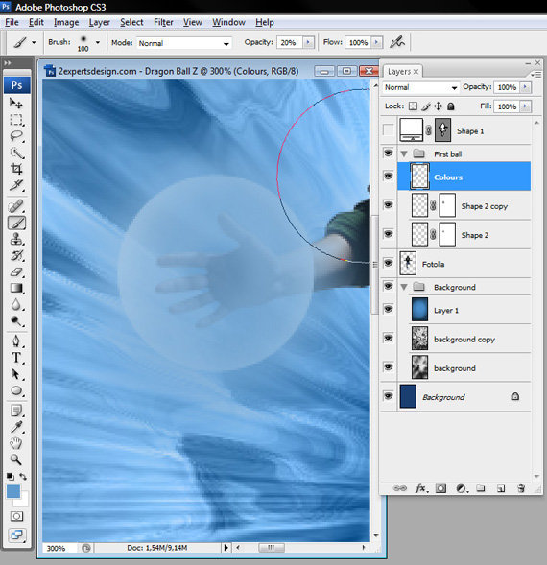The width and height of the screenshot is (547, 565).
Task: Add layer style fx button
Action: point(420,488)
